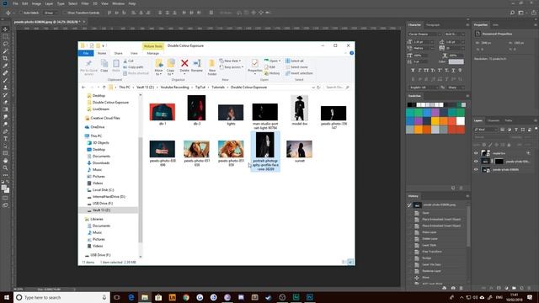Open Microsoft Edge from the taskbar
This screenshot has width=539, height=303.
tap(131, 297)
